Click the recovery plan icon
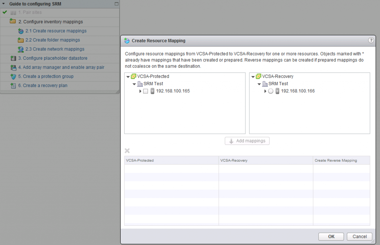The image size is (380, 245). (13, 86)
